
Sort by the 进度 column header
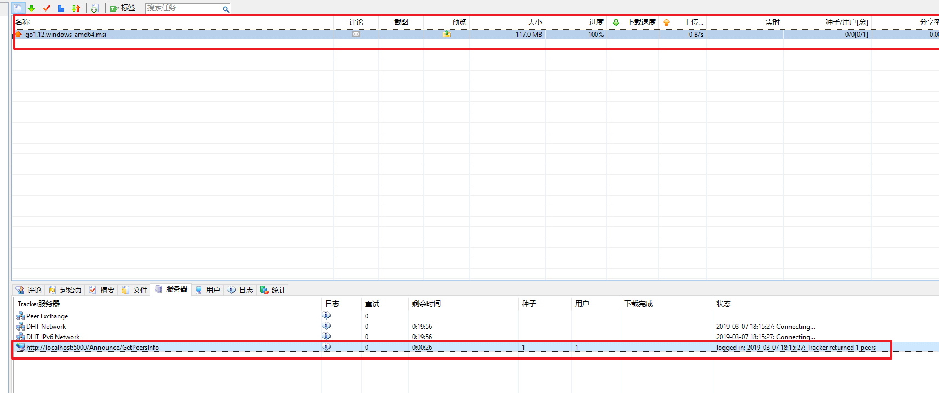[x=596, y=22]
